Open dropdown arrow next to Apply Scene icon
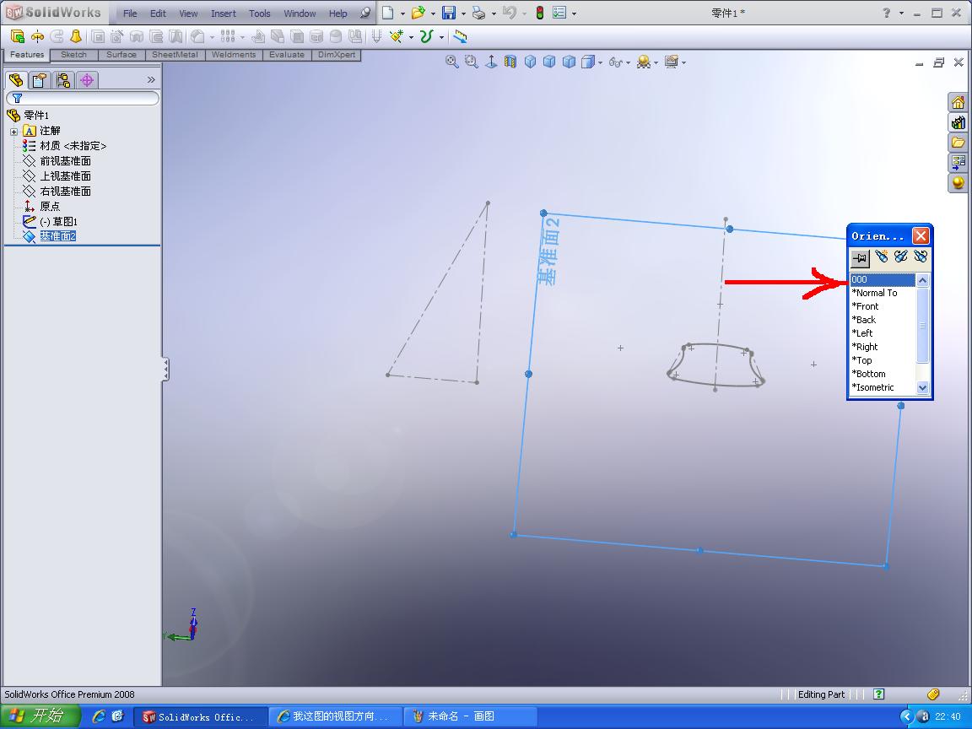Screen dimensions: 972x729 [656, 62]
